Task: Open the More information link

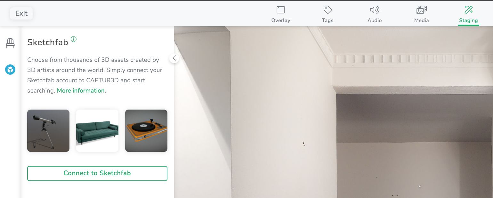Action: (x=81, y=91)
